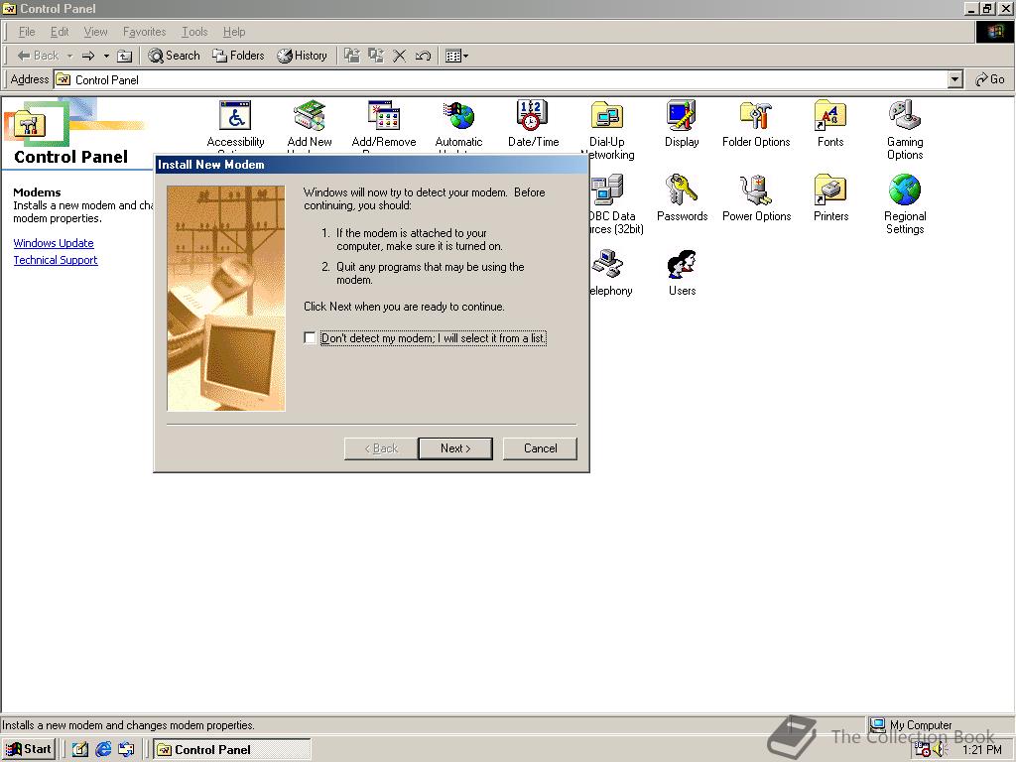Click Next in Install New Modem
This screenshot has width=1016, height=762.
(455, 448)
